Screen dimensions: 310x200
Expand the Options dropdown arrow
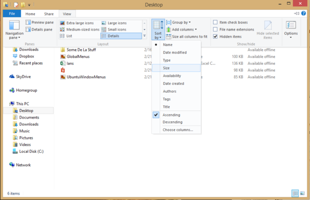click(x=291, y=38)
